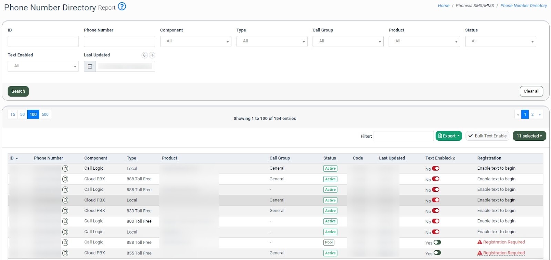Copy phone number in the Pool status row

[65, 242]
